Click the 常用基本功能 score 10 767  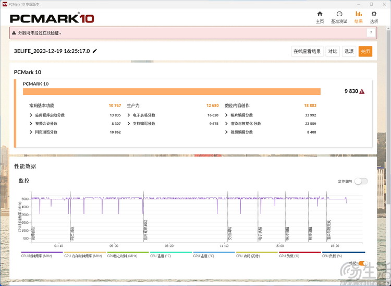pyautogui.click(x=115, y=105)
